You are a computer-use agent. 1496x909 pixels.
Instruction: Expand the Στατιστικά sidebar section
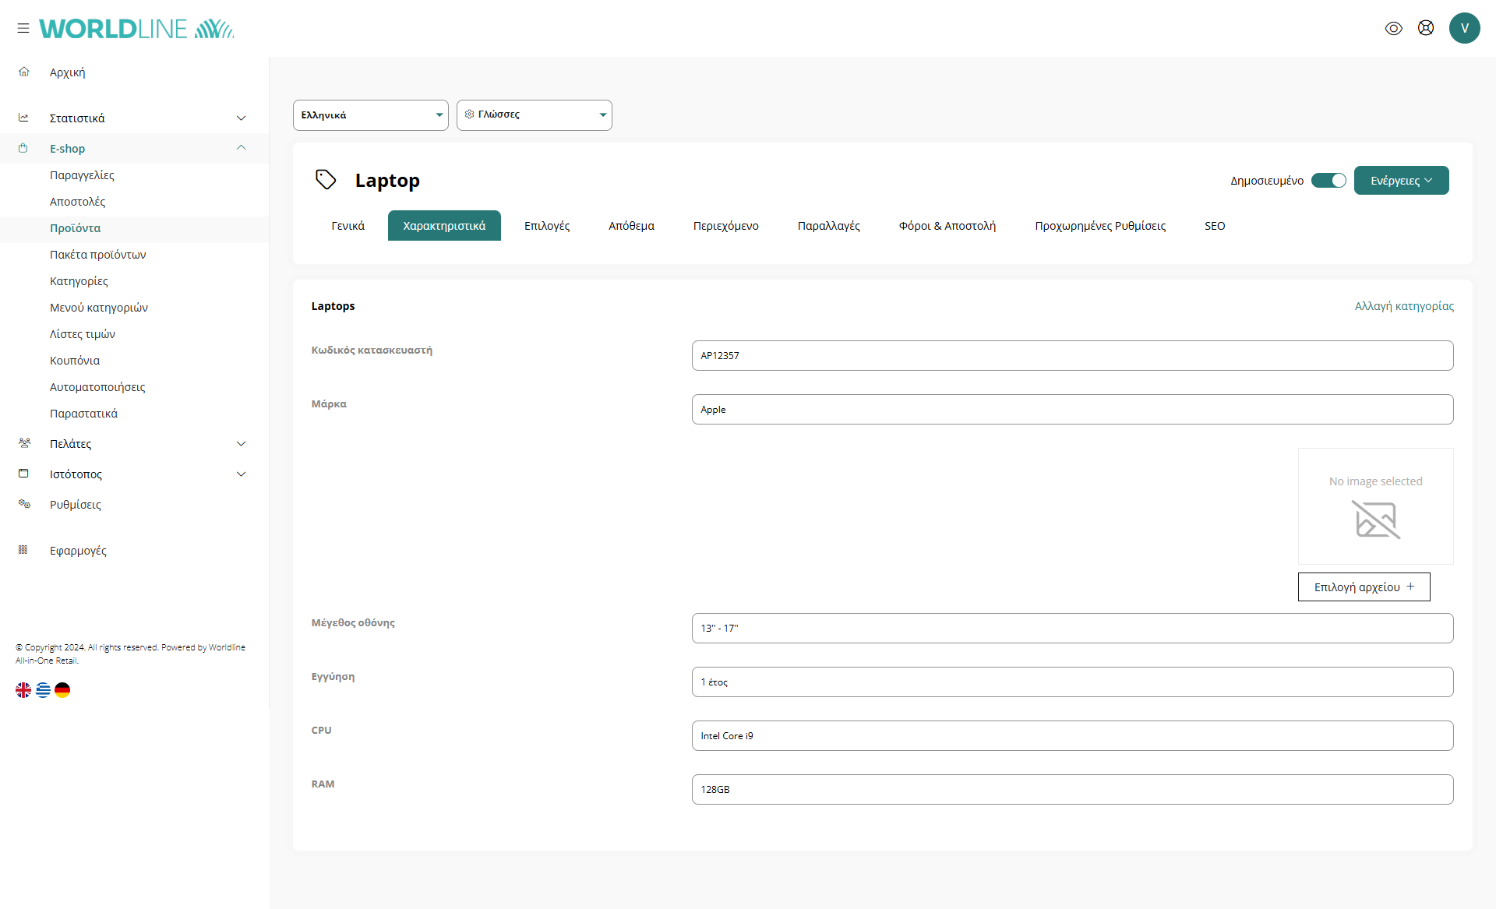tap(241, 118)
